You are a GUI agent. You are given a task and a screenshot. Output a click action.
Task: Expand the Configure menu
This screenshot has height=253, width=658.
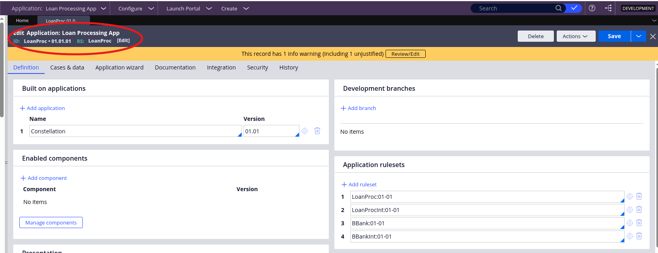[136, 8]
